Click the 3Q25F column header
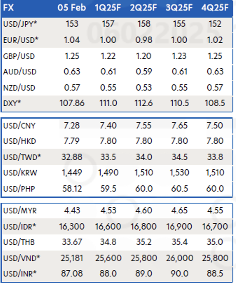Image resolution: width=236 pixels, height=283 pixels. 179,8
